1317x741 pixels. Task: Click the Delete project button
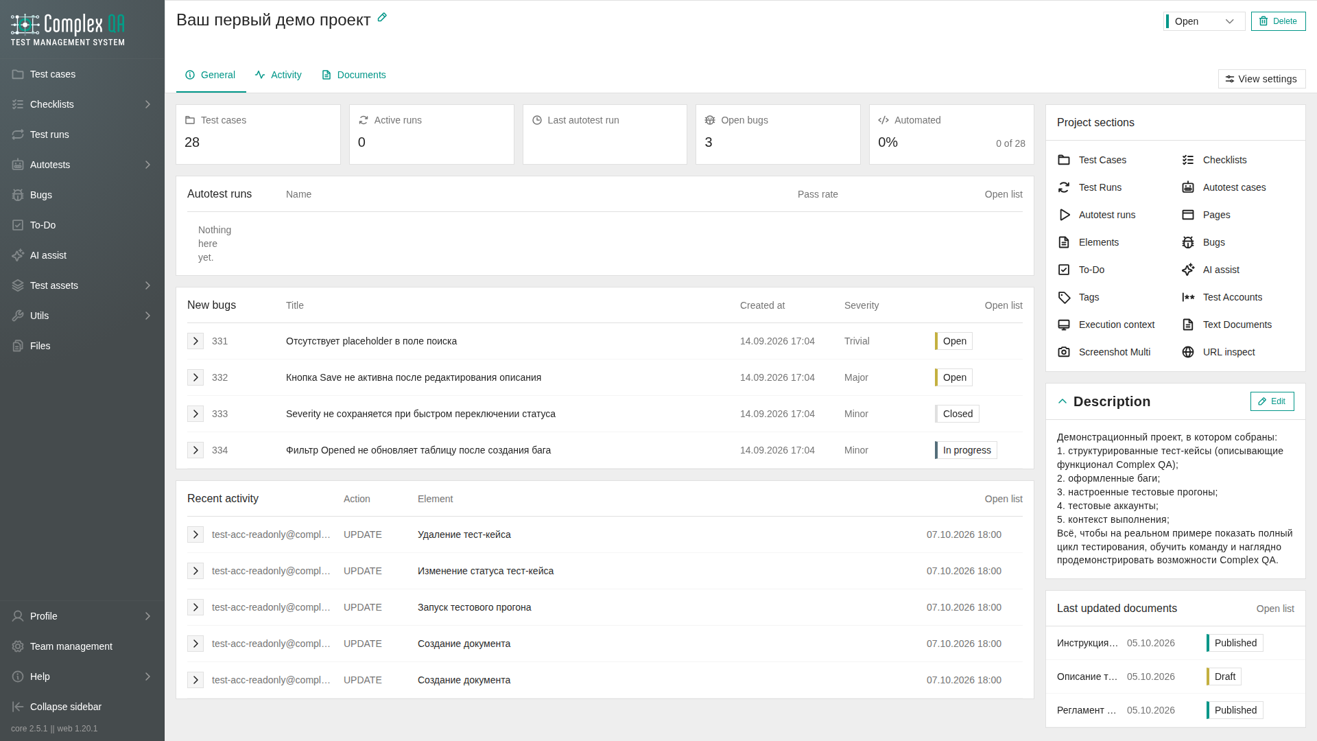[x=1278, y=21]
